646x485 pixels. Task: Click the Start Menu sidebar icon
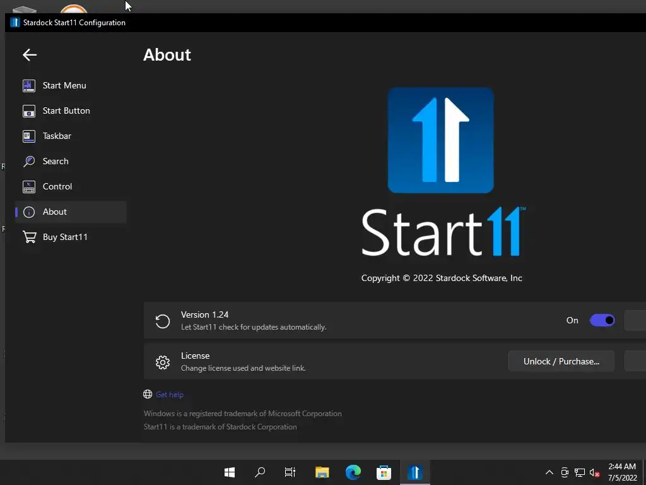coord(29,85)
